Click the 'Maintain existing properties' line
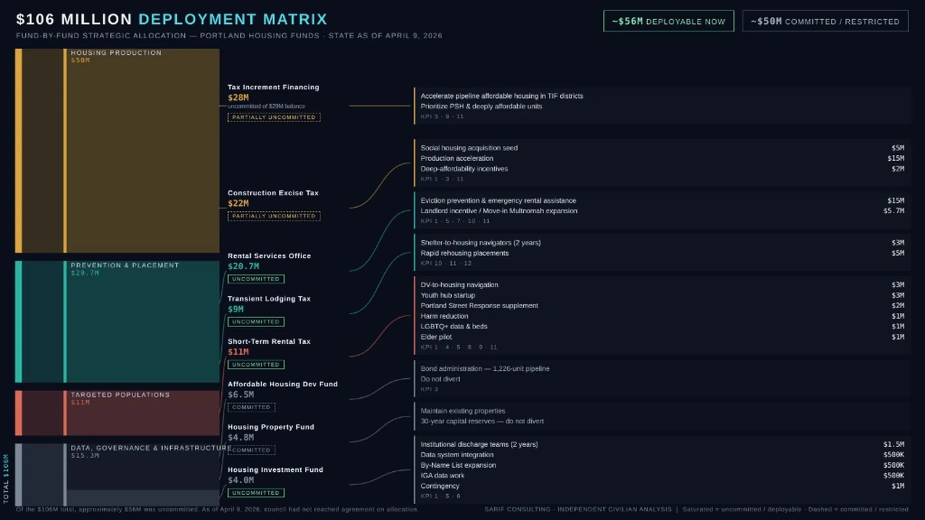The height and width of the screenshot is (520, 925). (462, 411)
